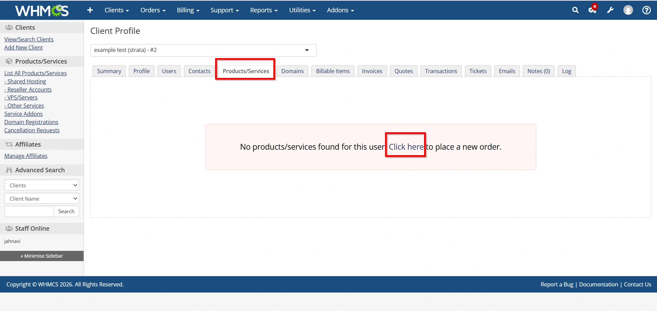
Task: Open VPS/Servers link
Action: [21, 97]
